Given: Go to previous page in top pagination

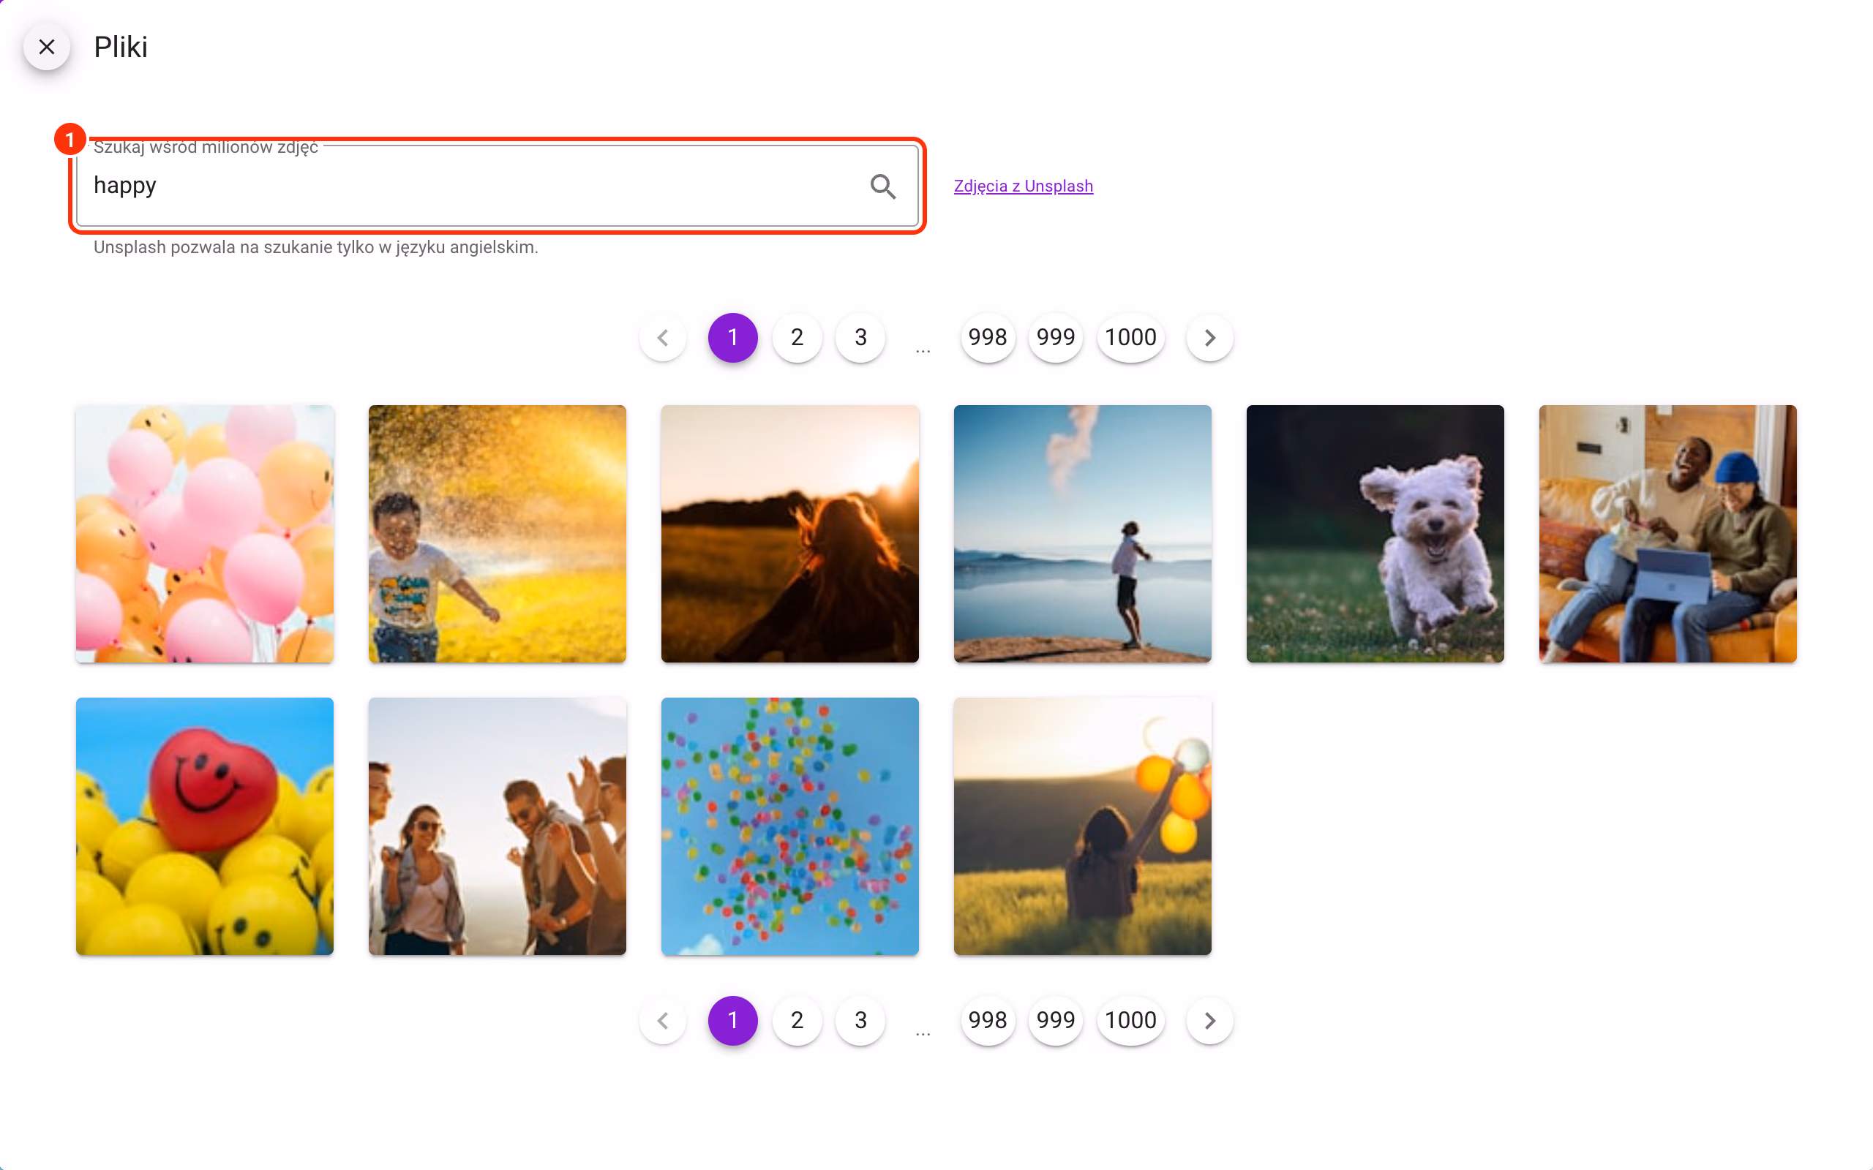Looking at the screenshot, I should [664, 337].
